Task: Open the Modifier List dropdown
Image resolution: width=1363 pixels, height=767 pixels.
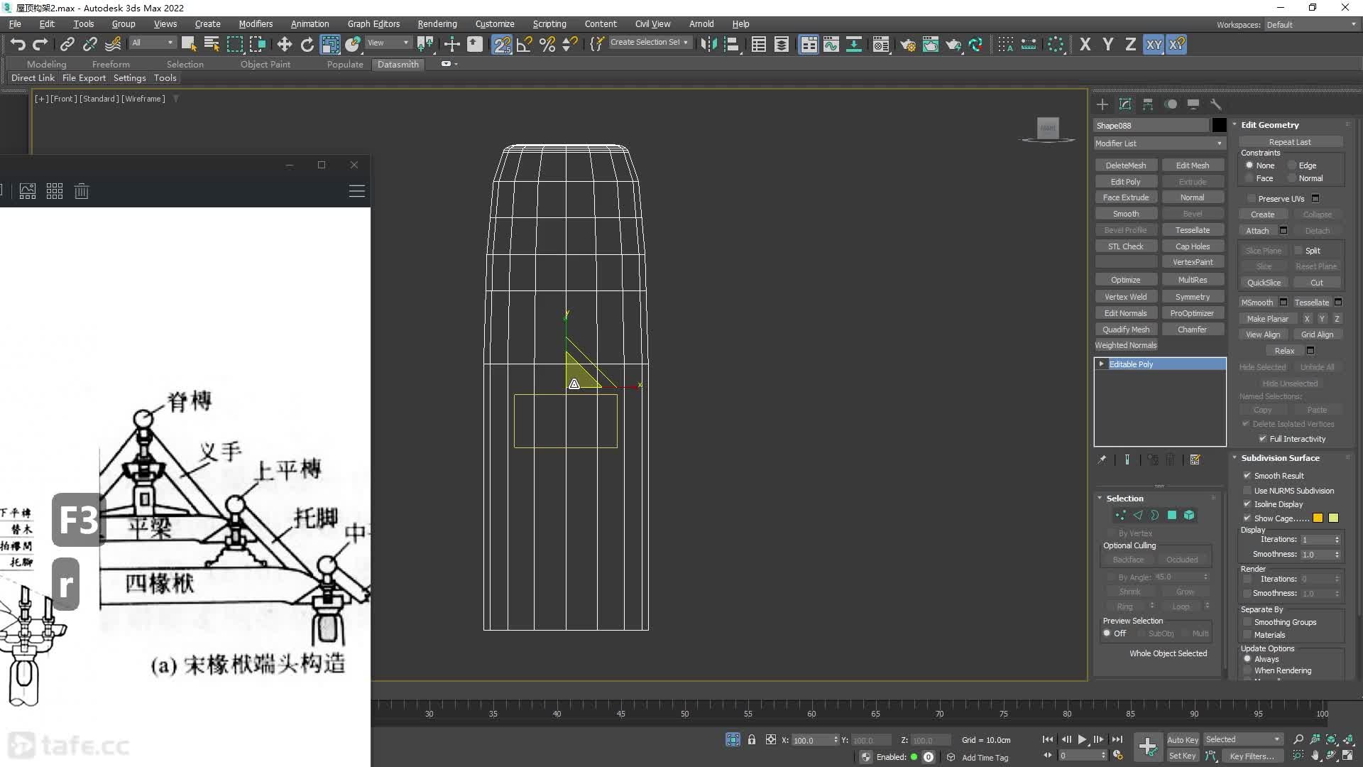Action: pos(1159,143)
